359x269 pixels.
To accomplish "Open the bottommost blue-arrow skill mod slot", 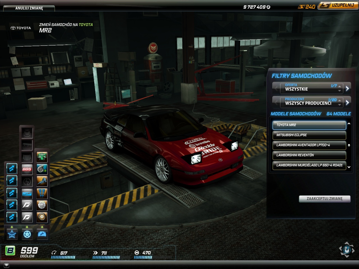I will click(12, 218).
